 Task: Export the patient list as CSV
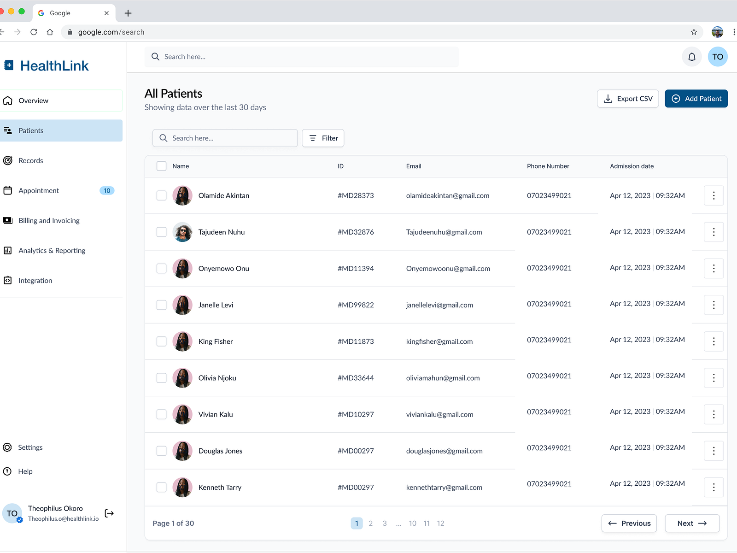click(627, 99)
